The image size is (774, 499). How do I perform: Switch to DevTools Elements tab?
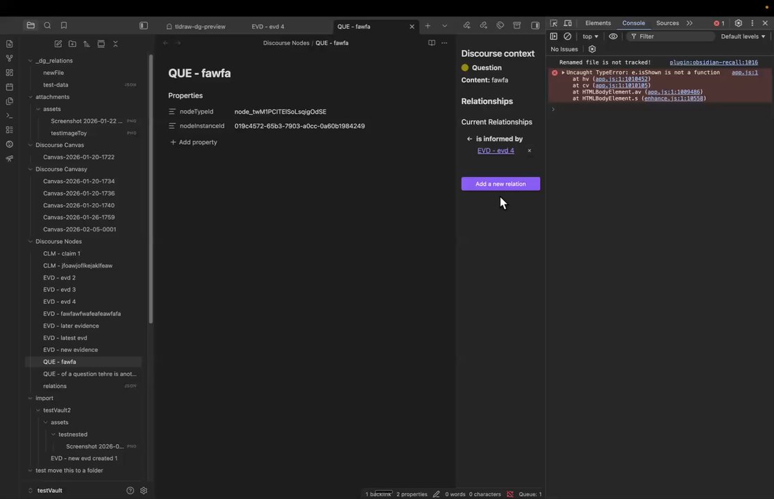[x=598, y=23]
